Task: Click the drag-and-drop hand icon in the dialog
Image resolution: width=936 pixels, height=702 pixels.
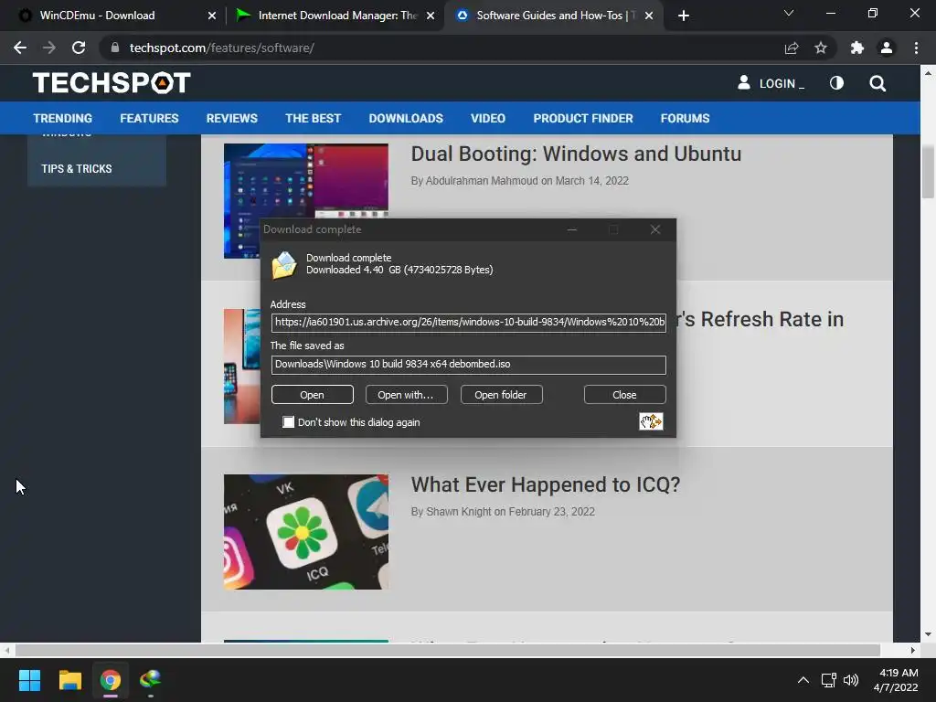Action: pos(651,421)
